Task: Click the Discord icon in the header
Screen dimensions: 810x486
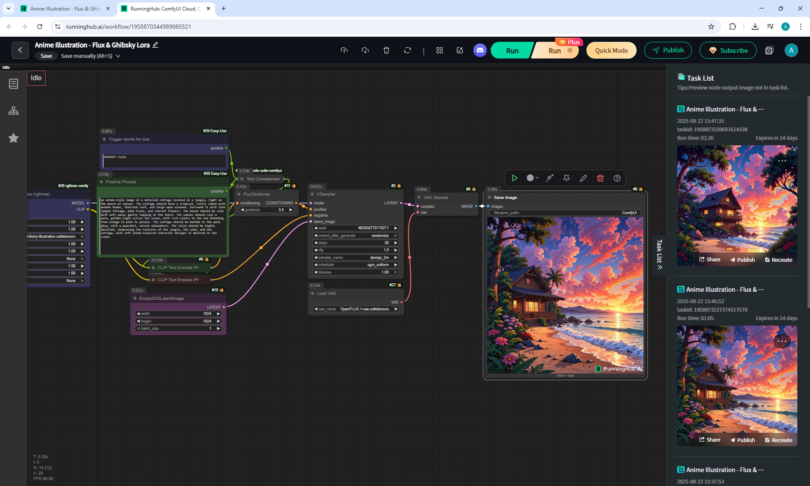Action: coord(480,51)
